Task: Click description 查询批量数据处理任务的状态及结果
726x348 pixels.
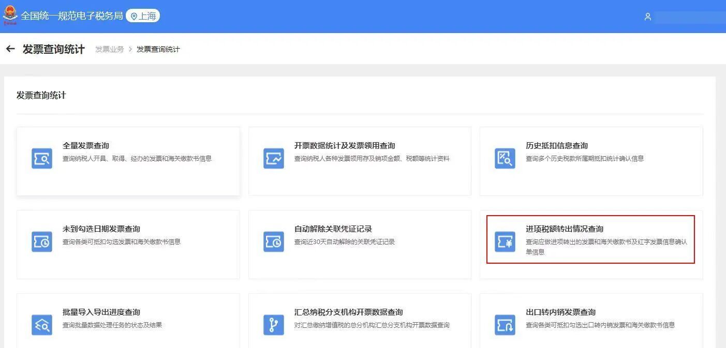Action: [112, 325]
